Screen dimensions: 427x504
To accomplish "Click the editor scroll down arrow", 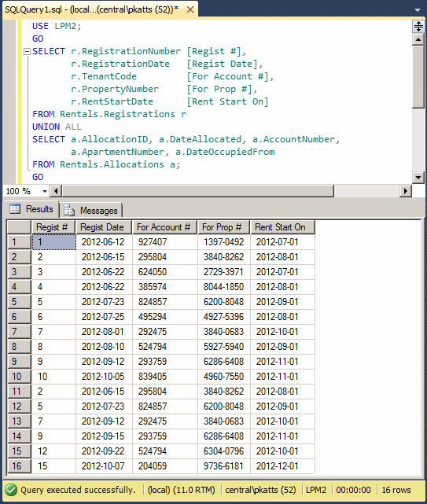I will tap(418, 177).
